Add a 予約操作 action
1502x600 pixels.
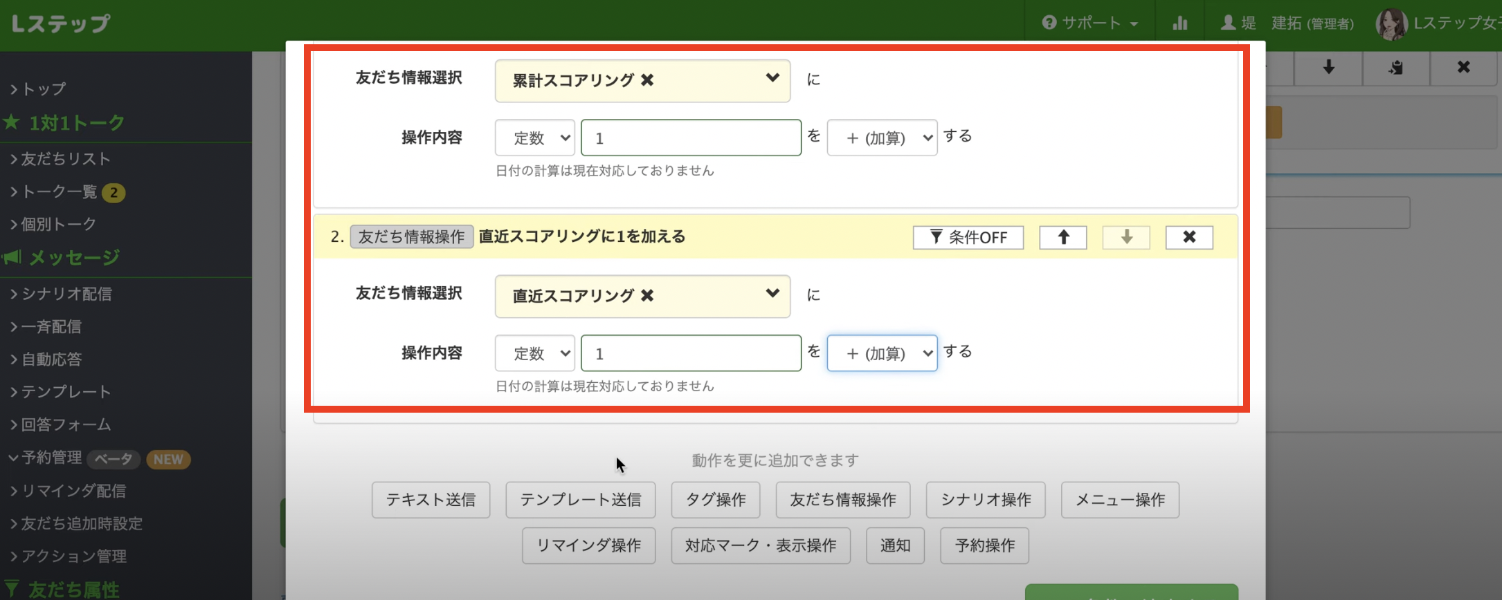[x=984, y=545]
